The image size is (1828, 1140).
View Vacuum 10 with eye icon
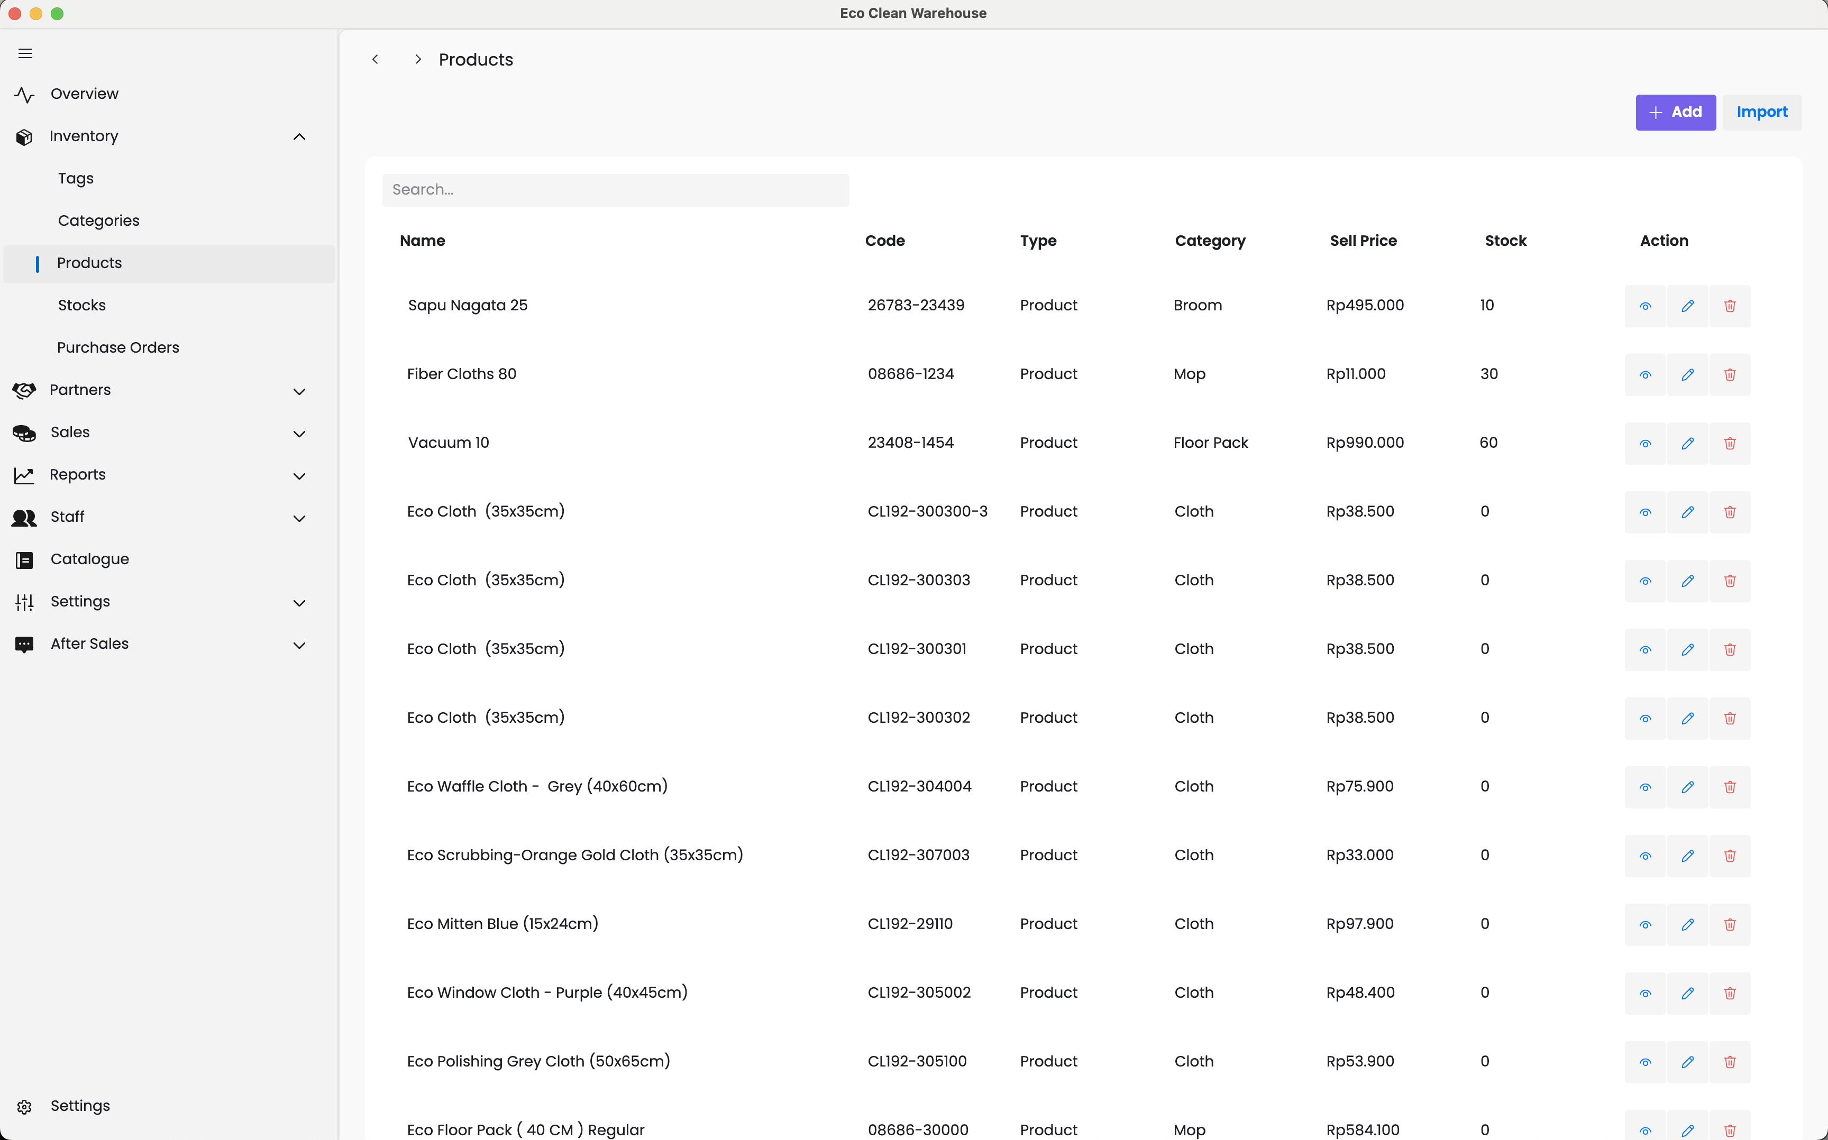pyautogui.click(x=1646, y=443)
